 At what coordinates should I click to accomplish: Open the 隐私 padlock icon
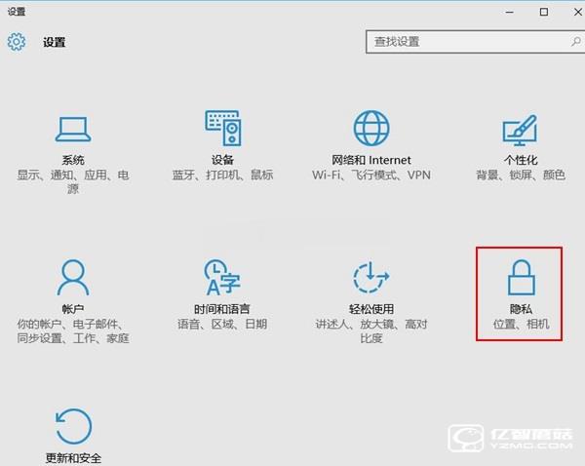click(521, 277)
